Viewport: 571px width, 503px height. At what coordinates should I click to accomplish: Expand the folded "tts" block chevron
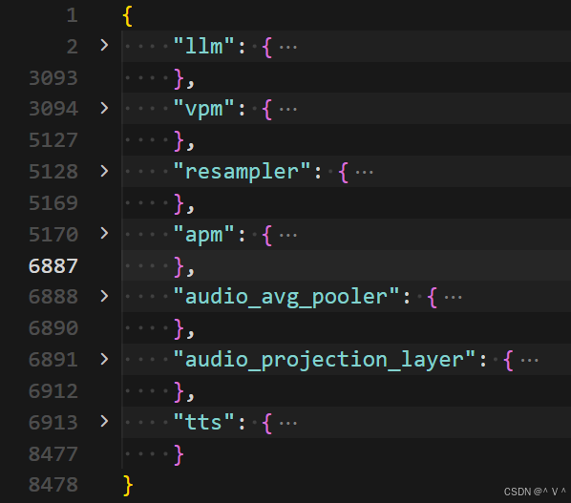(104, 422)
